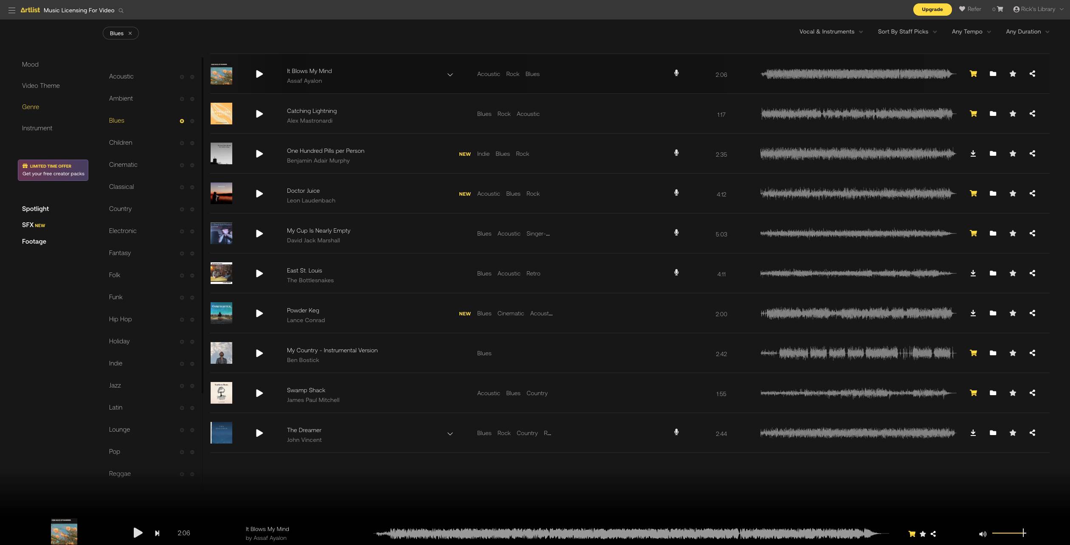Image resolution: width=1070 pixels, height=545 pixels.
Task: Expand versions of It Blows My Mind
Action: tap(450, 75)
